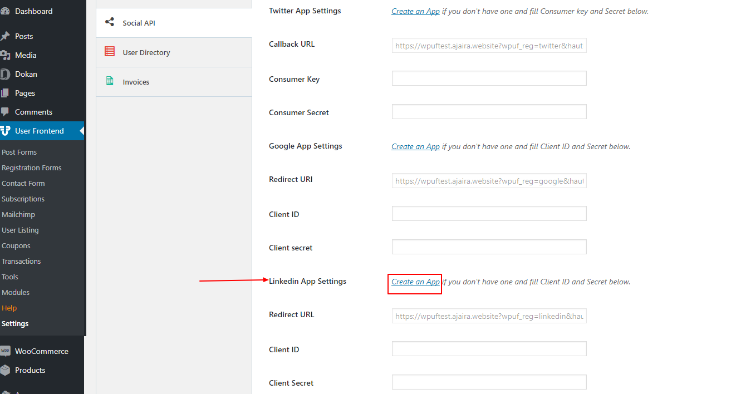
Task: Click the Linkedin Redirect URL field
Action: 489,316
